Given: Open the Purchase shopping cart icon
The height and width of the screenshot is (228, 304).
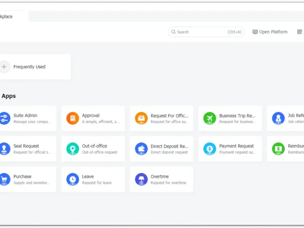Looking at the screenshot, I should click(4, 179).
